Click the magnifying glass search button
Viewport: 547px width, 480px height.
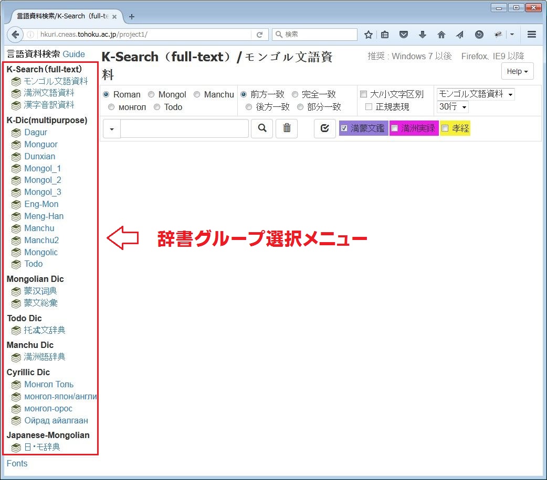[x=262, y=128]
